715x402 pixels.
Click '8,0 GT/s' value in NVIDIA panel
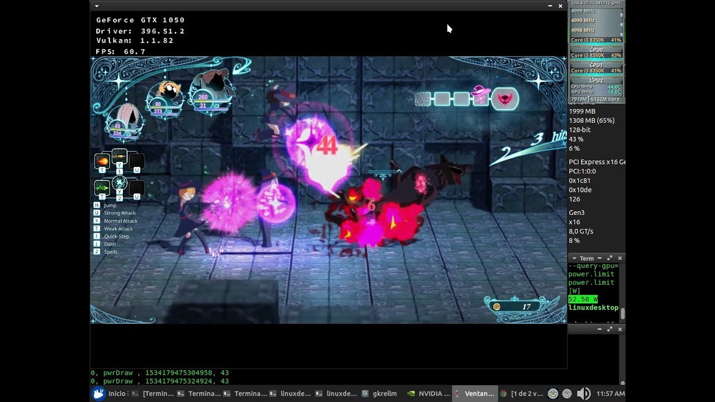(x=581, y=231)
